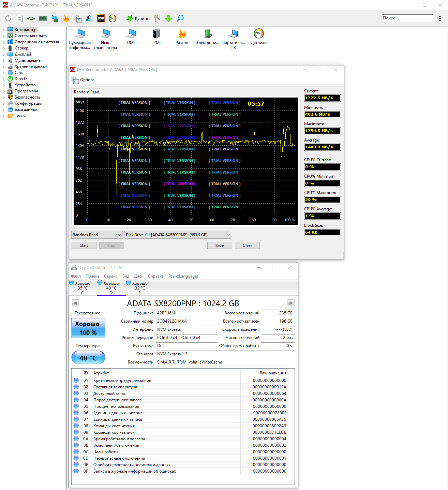The height and width of the screenshot is (490, 448).
Task: Select the Random Read tab
Action: [87, 92]
